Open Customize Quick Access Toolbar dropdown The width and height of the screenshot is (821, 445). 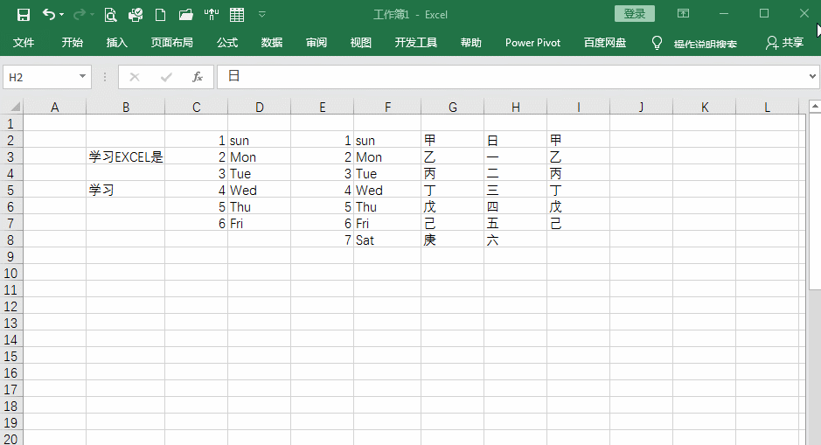[x=262, y=15]
